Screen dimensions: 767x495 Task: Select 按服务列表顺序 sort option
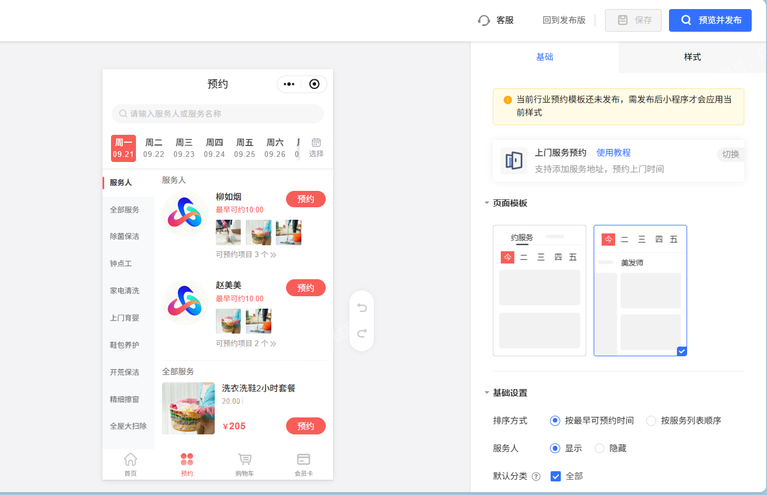[x=651, y=421]
